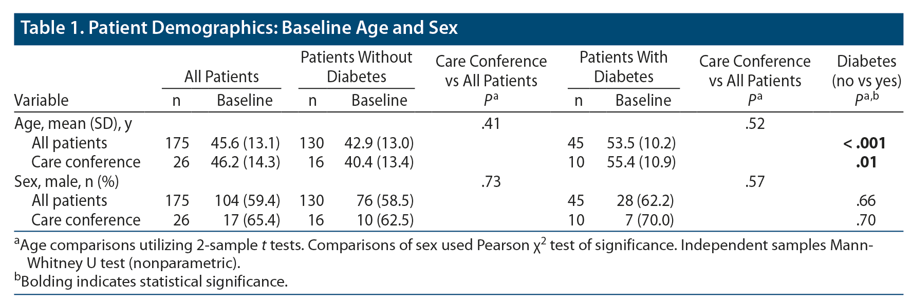Click the bold .01 P value
Image resolution: width=911 pixels, height=302 pixels.
point(866,162)
